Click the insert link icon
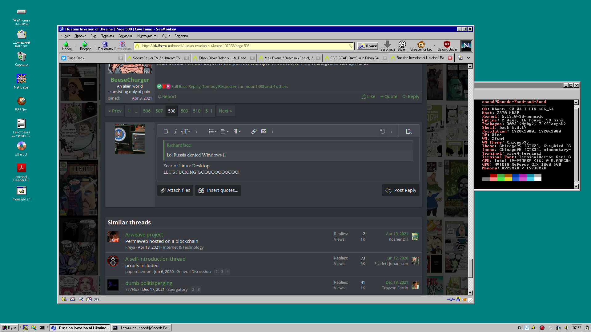Image resolution: width=591 pixels, height=332 pixels. coord(254,131)
